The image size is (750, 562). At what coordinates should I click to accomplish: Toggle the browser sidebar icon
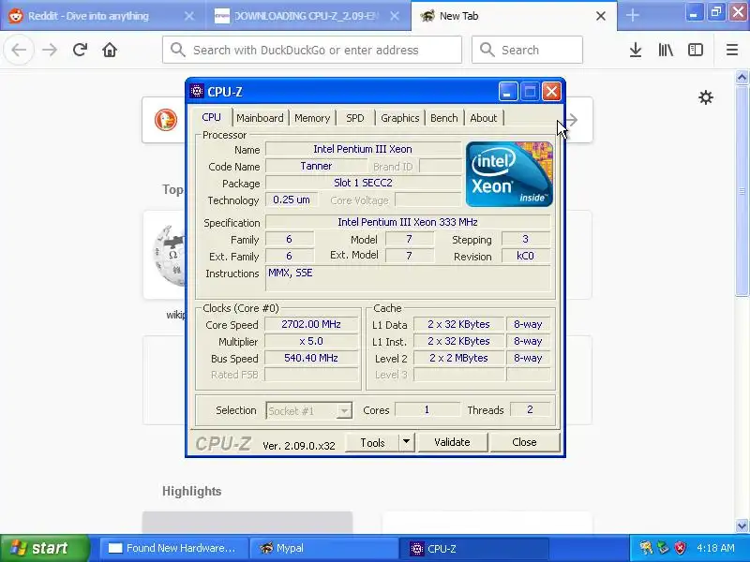[696, 50]
